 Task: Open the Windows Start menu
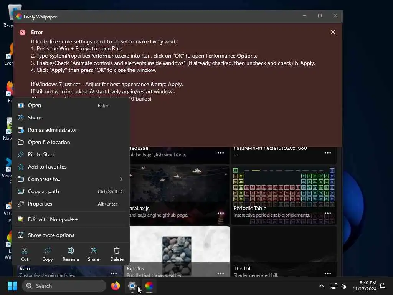[12, 286]
